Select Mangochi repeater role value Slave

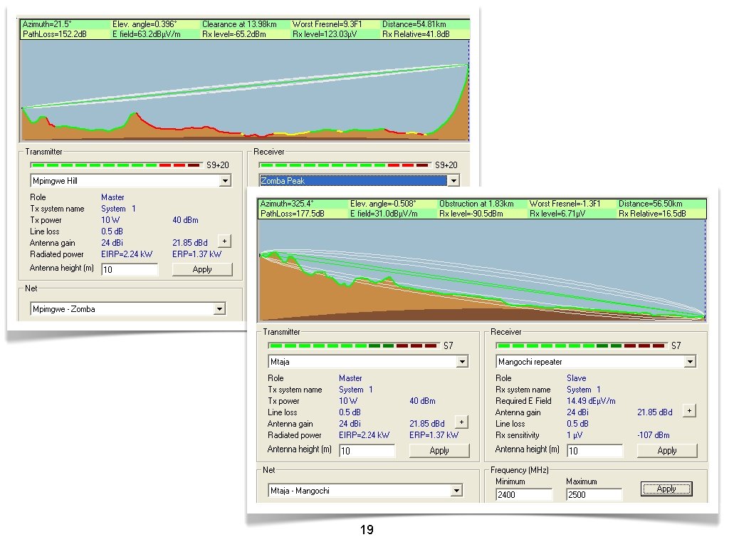tap(577, 378)
